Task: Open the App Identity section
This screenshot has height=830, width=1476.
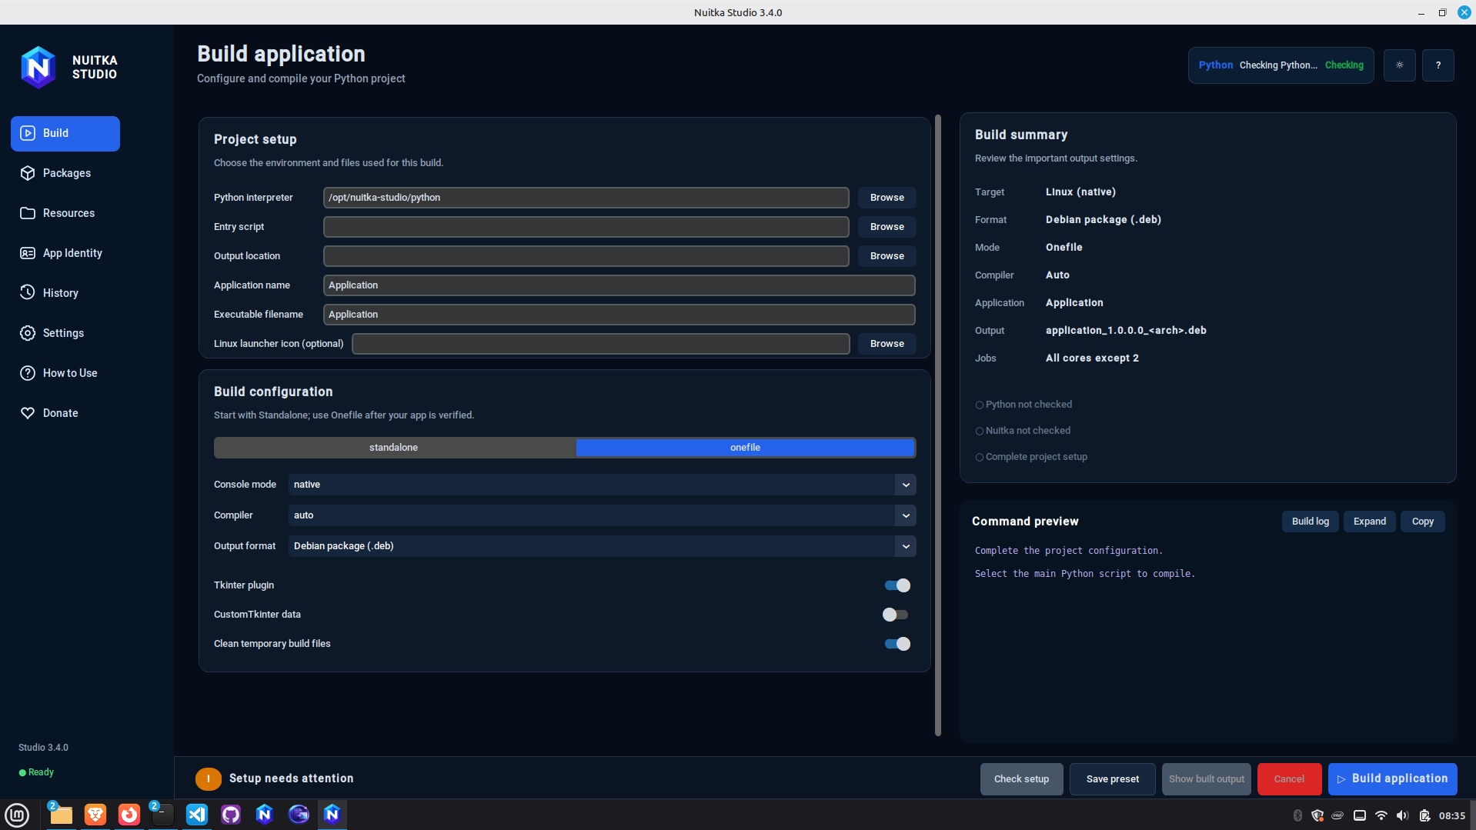Action: (x=65, y=253)
